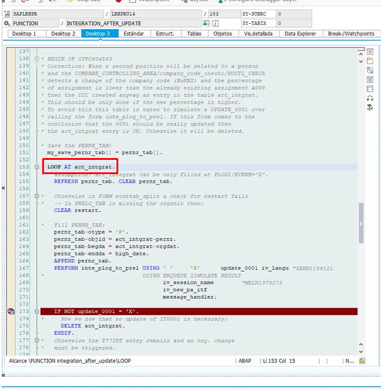The width and height of the screenshot is (381, 391).
Task: Click the headset-shaped tool services icon
Action: pos(370,98)
